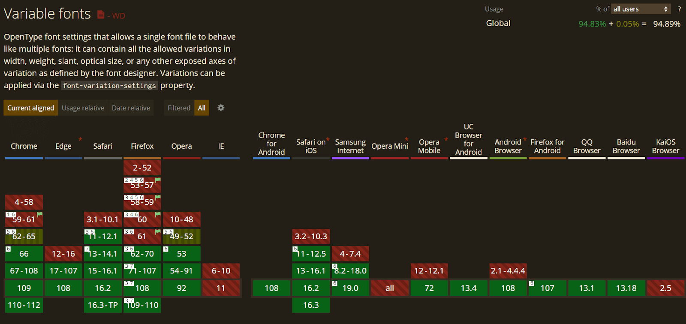
Task: Select the IE 6-10 cell
Action: coord(221,271)
